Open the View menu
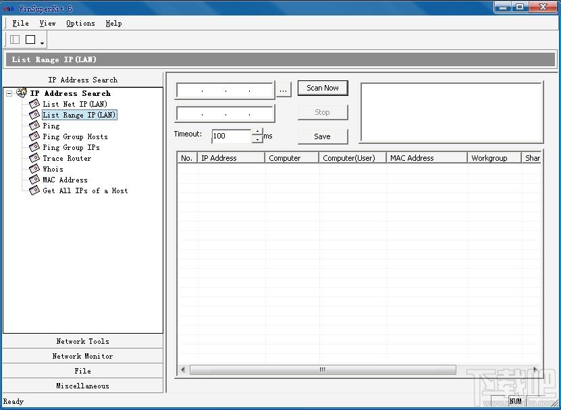This screenshot has height=410, width=561. click(x=47, y=23)
